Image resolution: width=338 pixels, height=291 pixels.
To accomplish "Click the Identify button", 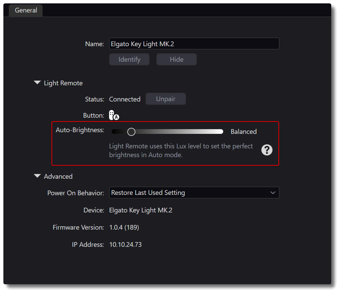I will pyautogui.click(x=129, y=59).
